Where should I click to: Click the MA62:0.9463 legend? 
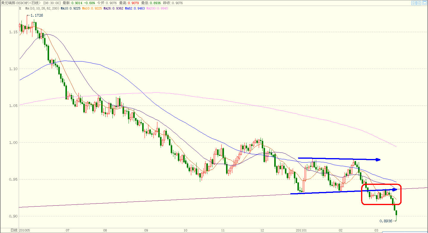[x=134, y=8]
